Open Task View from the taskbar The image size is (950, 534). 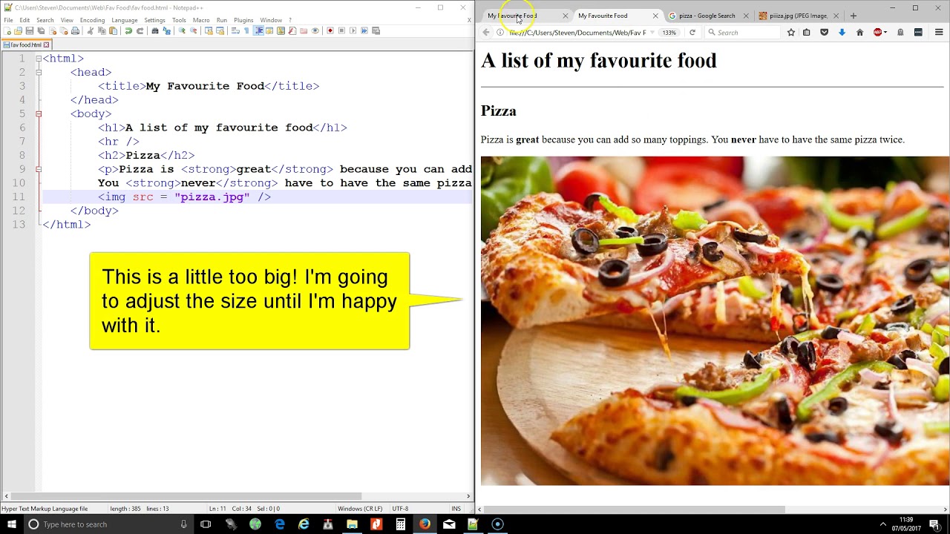pos(206,524)
